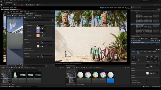Screen dimensions: 161x90
Task: Collapse the General section in material details
Action: pyautogui.click(x=24, y=39)
